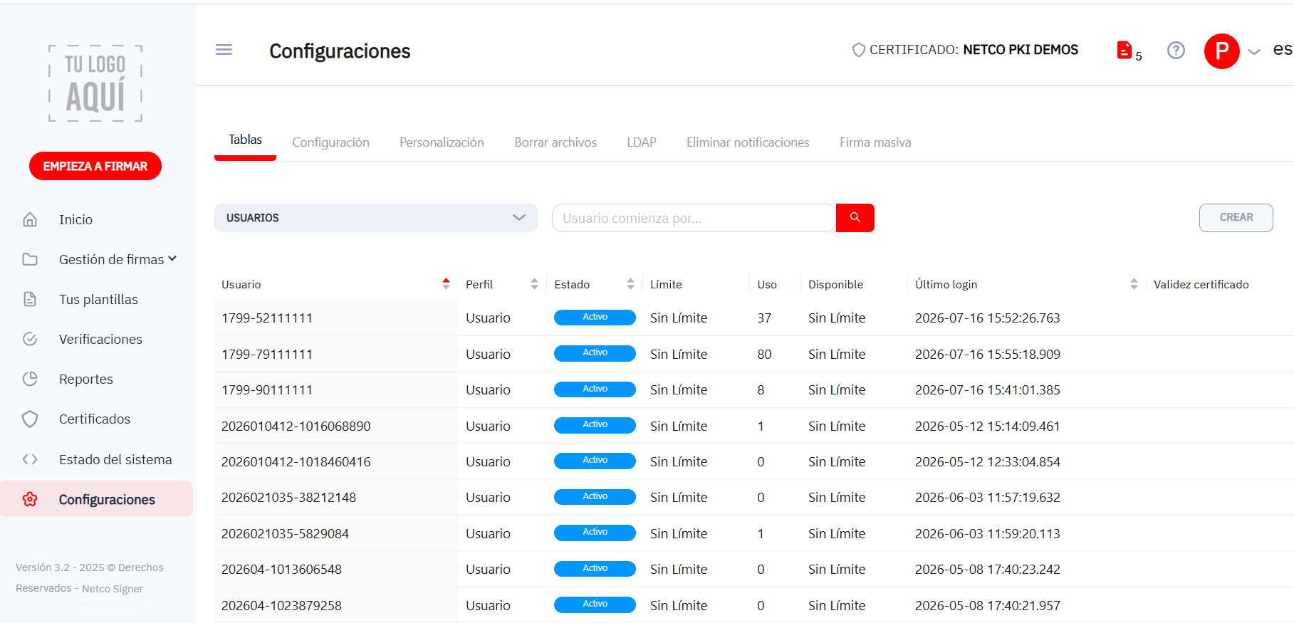The image size is (1294, 623).
Task: Click Activo badge for user 202604-1023879258
Action: 595,604
